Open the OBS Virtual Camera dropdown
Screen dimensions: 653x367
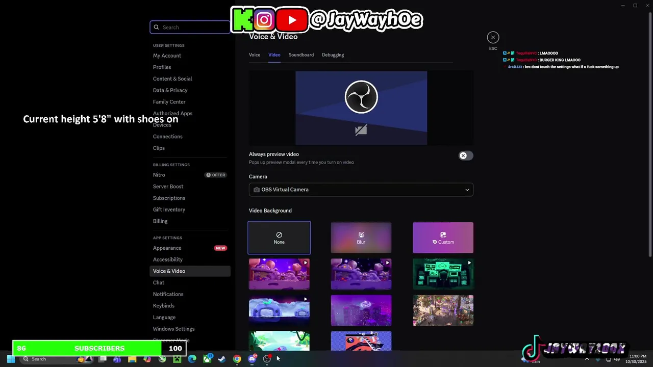click(361, 190)
